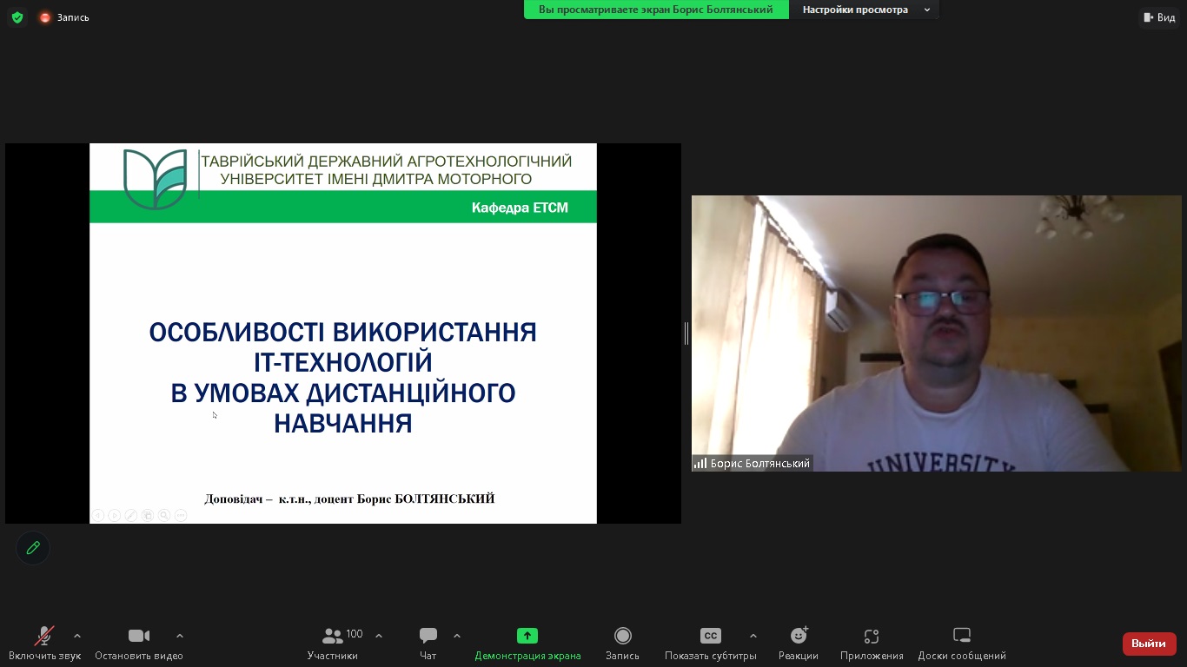Click the Запись label at top left
1187x667 pixels.
[73, 17]
